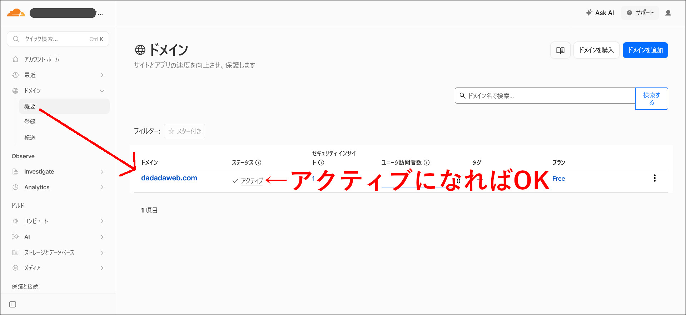This screenshot has height=315, width=686.
Task: Open the documentation book icon button
Action: 560,50
